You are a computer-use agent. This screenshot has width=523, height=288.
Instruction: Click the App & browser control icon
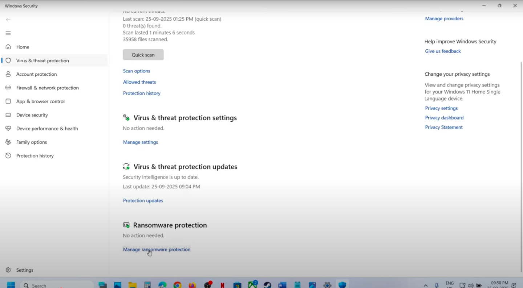(x=8, y=101)
